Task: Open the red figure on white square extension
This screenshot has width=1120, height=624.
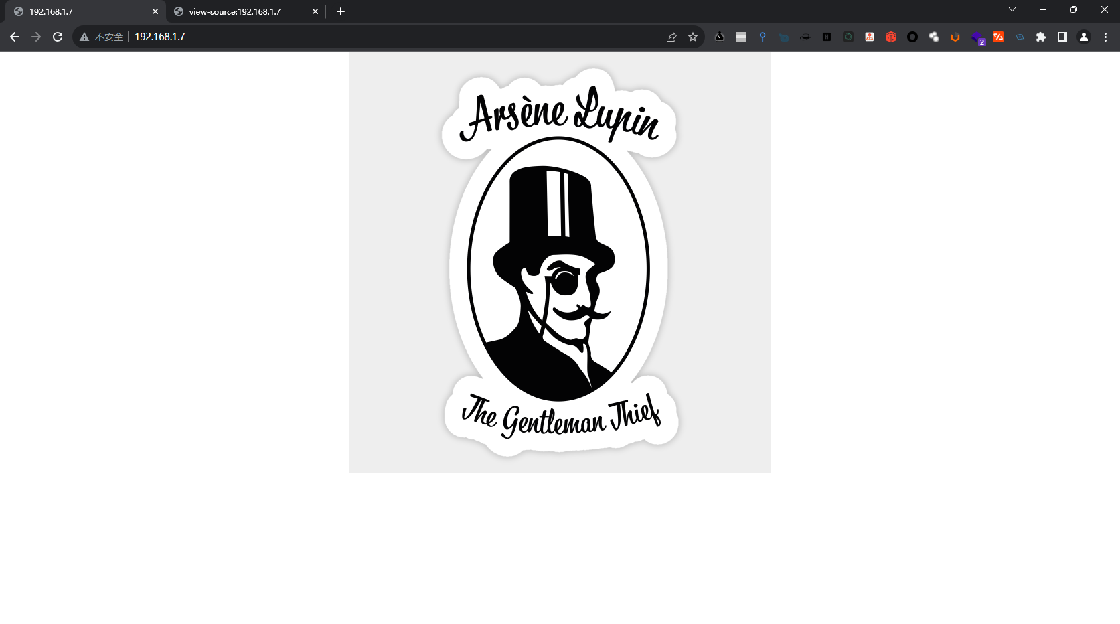Action: [870, 37]
